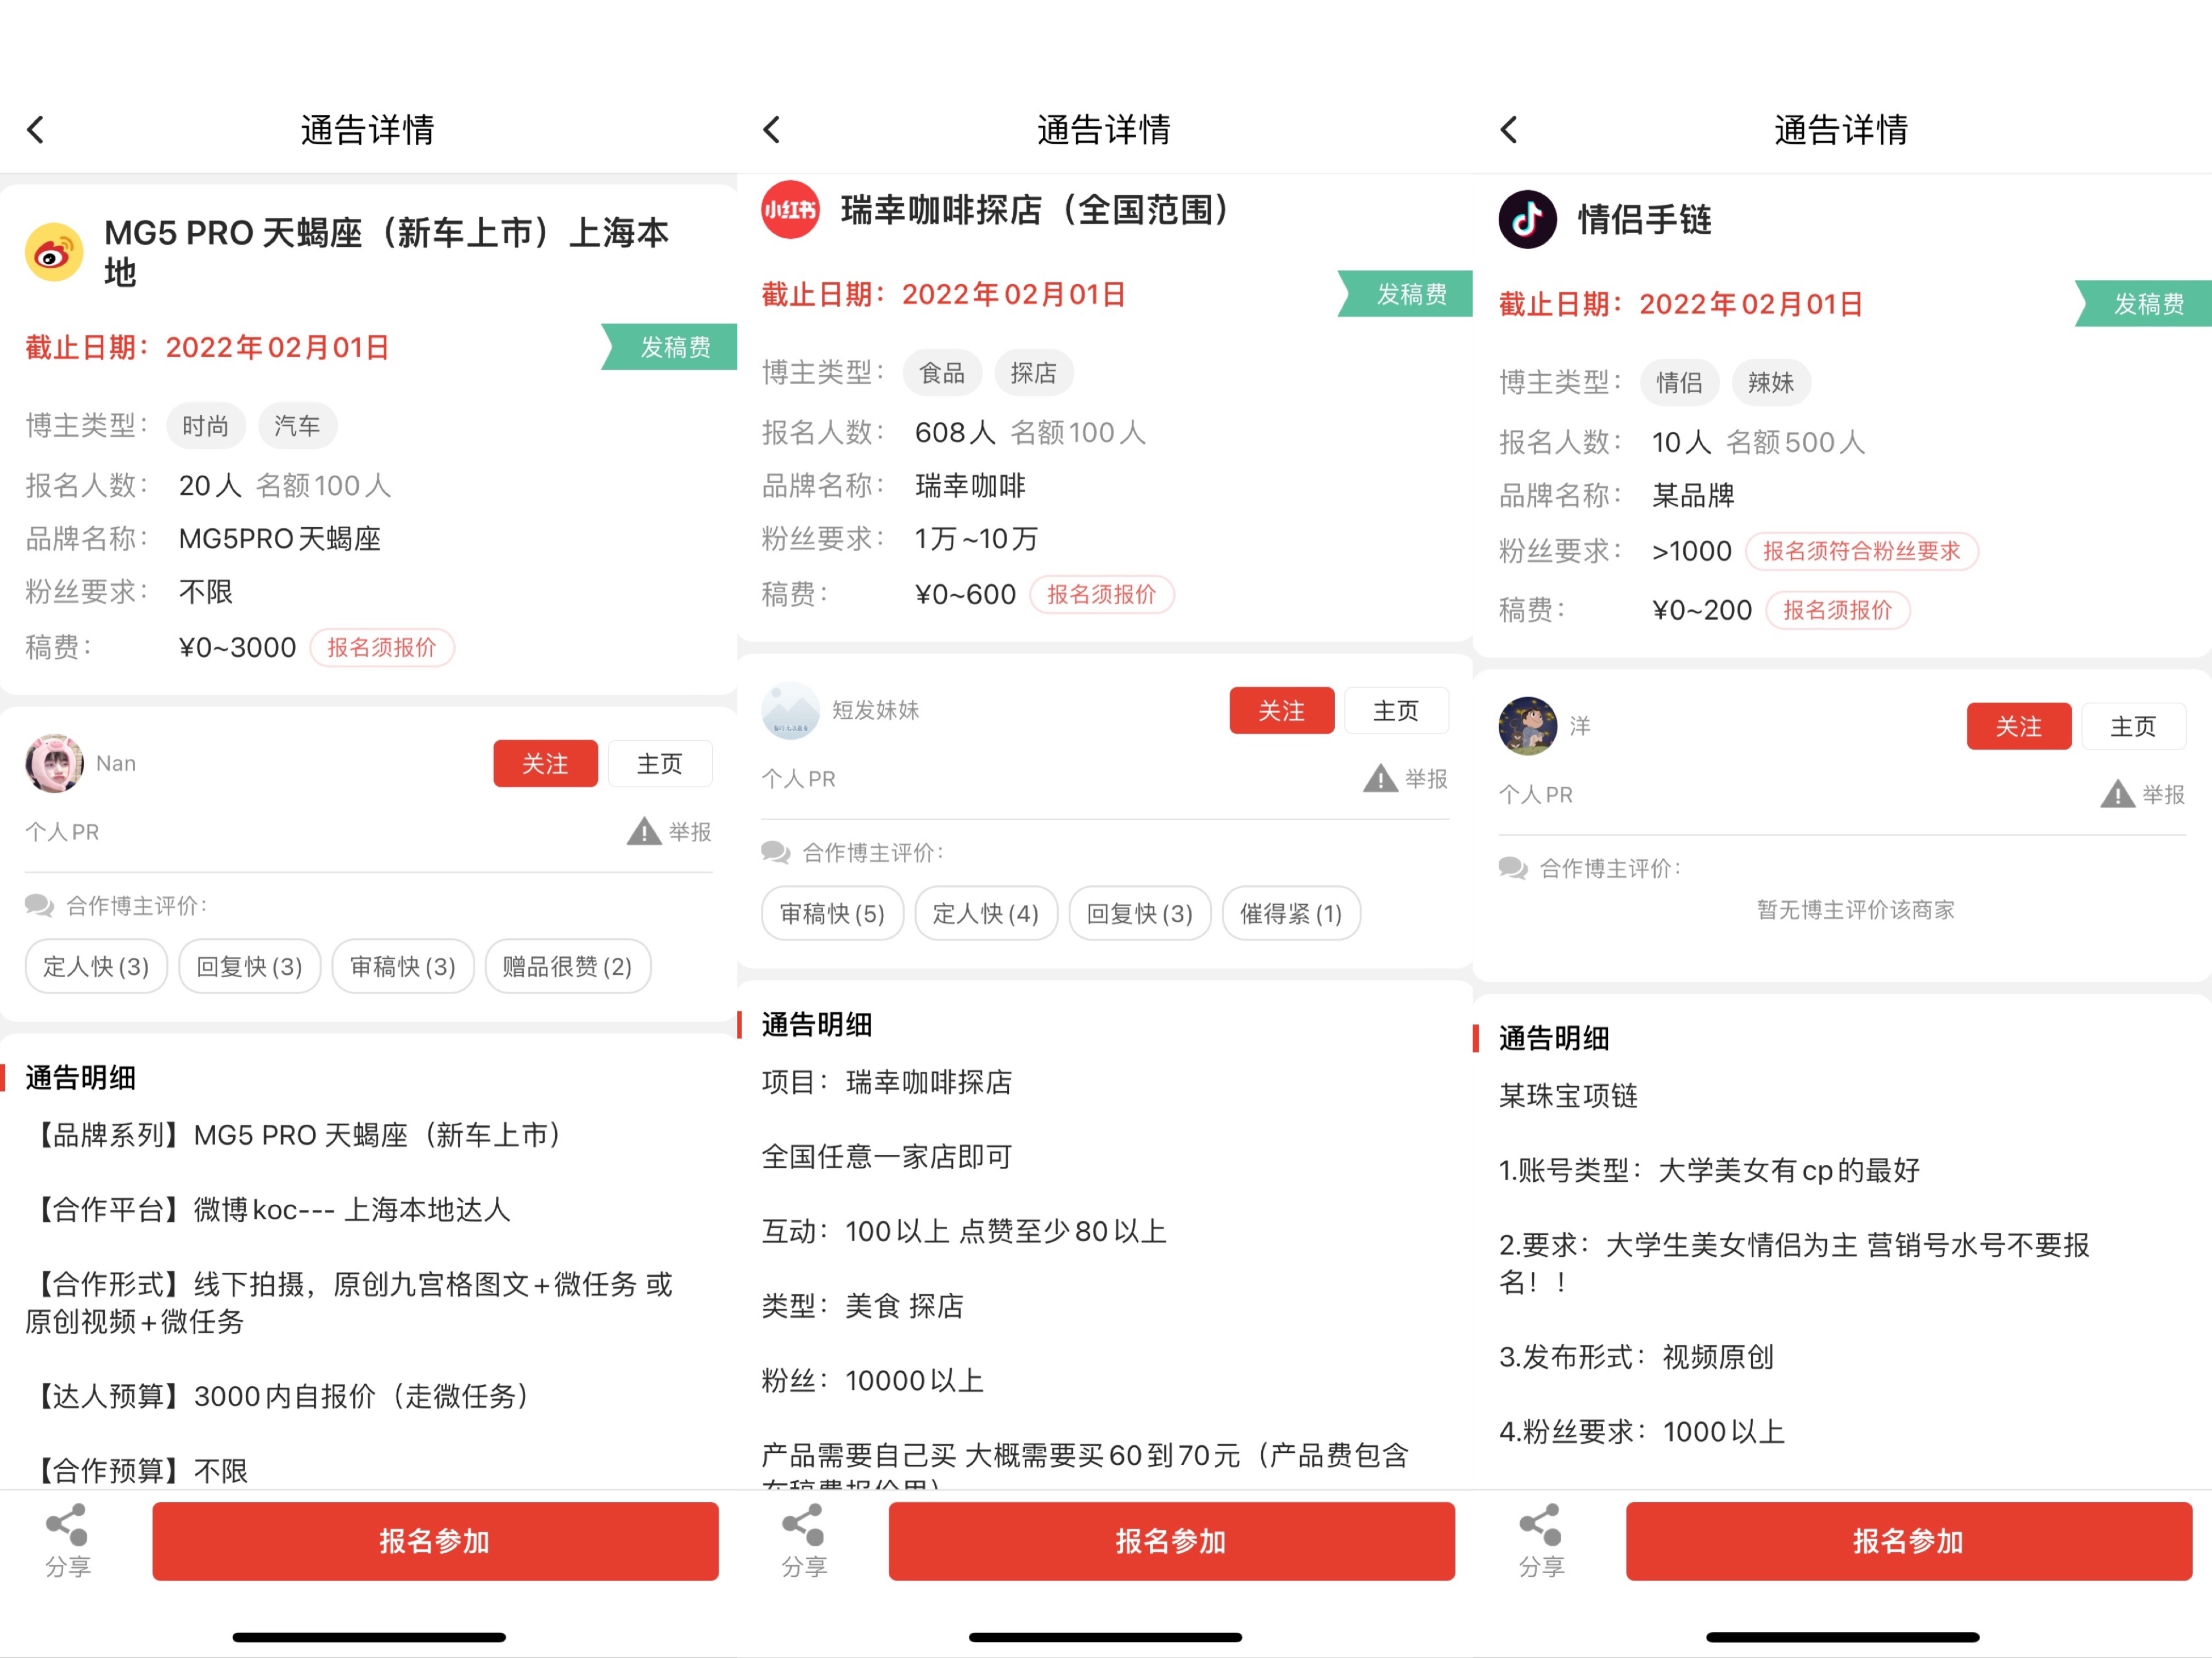
Task: Go back from the 瑞幸咖啡探店 notice
Action: [772, 129]
